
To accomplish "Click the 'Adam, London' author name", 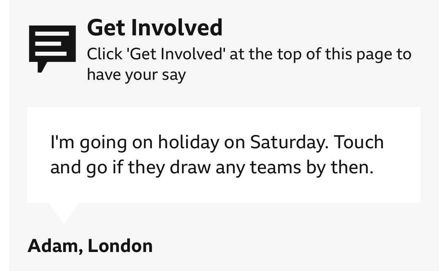I will (x=90, y=246).
